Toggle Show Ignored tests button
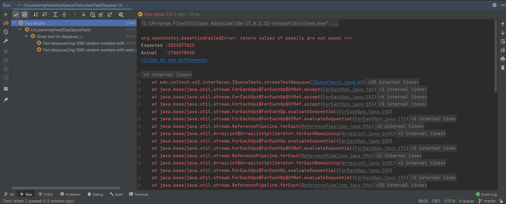 pos(25,14)
